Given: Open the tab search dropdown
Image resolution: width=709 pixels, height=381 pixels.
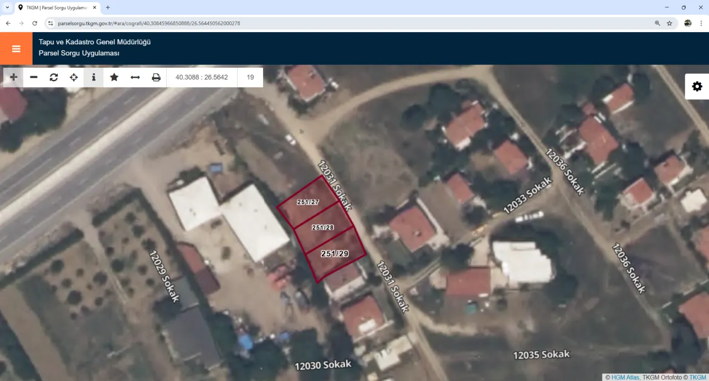Looking at the screenshot, I should point(7,7).
